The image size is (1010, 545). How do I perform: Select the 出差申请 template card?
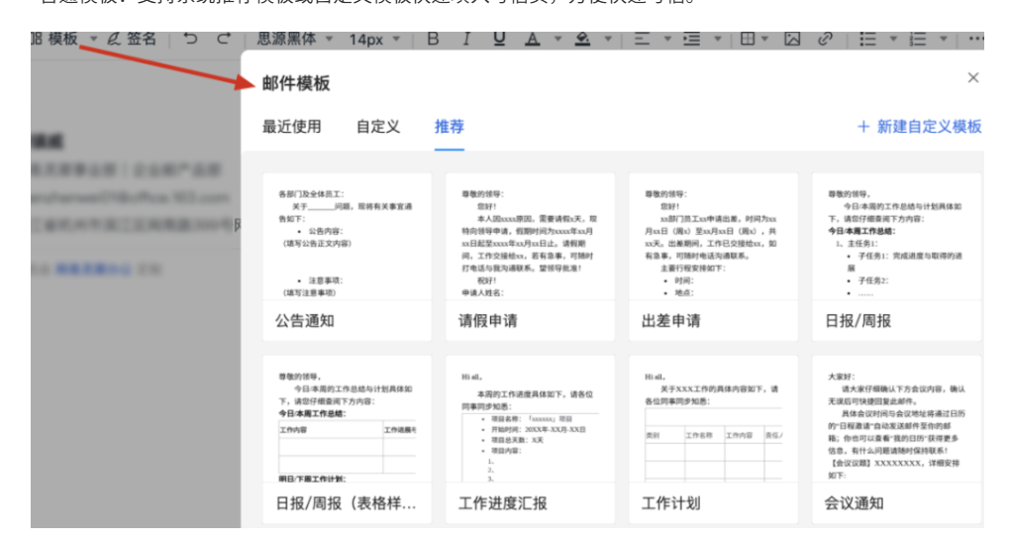(713, 257)
